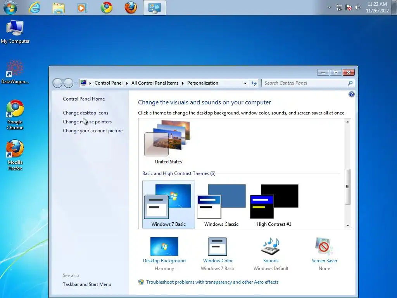Open Taskbar and Start Menu link

coord(87,284)
